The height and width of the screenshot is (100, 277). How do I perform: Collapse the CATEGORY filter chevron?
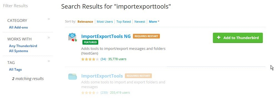click(x=49, y=19)
